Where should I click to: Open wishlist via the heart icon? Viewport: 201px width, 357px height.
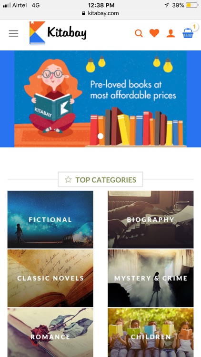(x=154, y=33)
